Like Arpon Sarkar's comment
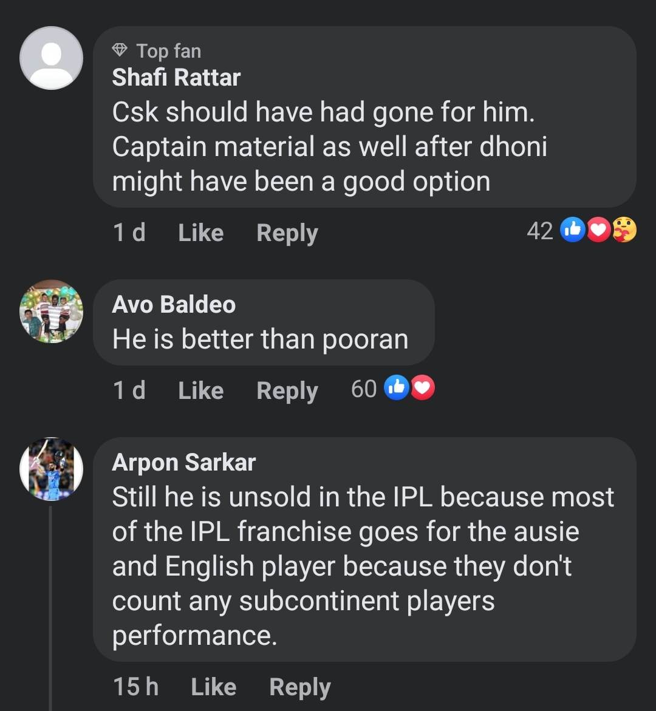 tap(213, 687)
